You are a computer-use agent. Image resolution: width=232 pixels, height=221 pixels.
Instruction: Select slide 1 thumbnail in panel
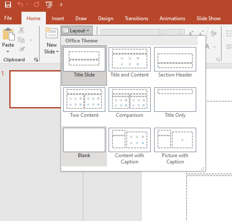35,89
